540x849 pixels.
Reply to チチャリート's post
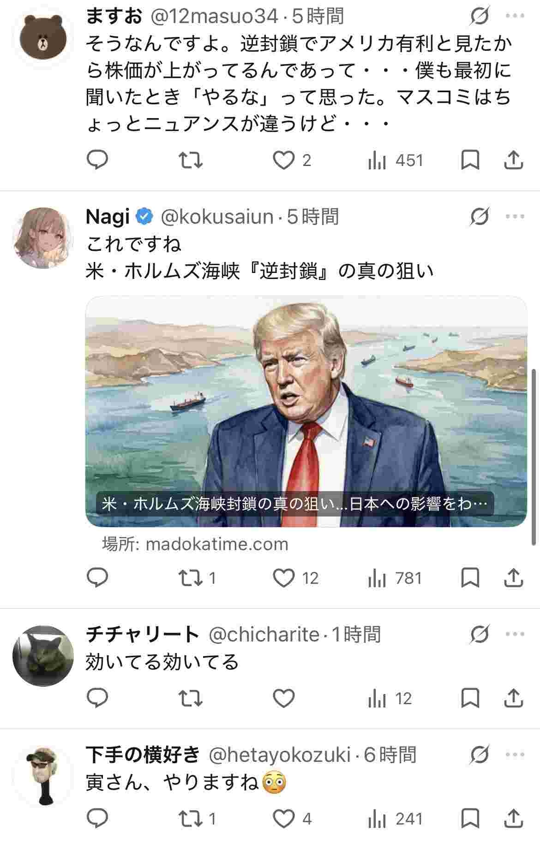97,698
